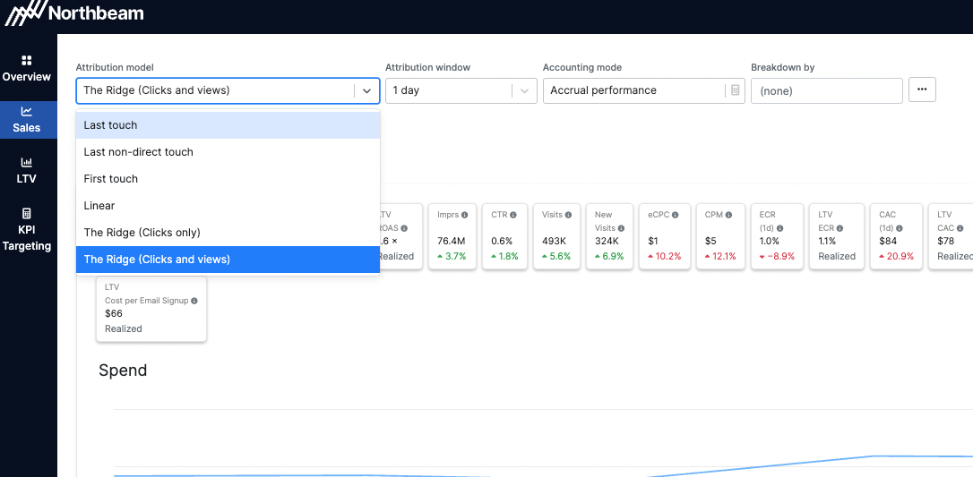
Task: Click the Visits info icon
Action: (x=568, y=215)
